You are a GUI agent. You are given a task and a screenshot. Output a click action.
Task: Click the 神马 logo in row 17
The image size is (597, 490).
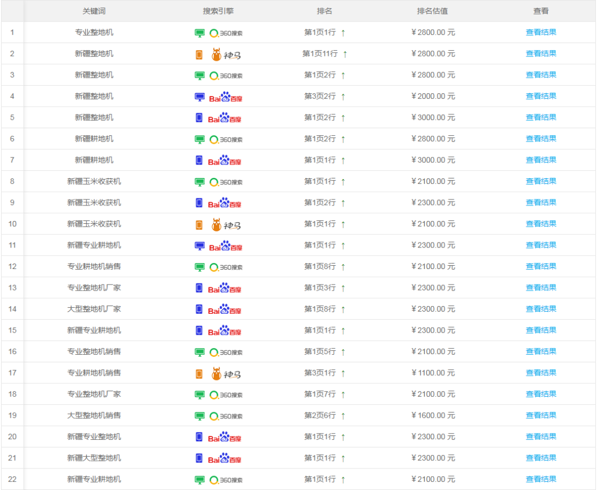point(227,374)
